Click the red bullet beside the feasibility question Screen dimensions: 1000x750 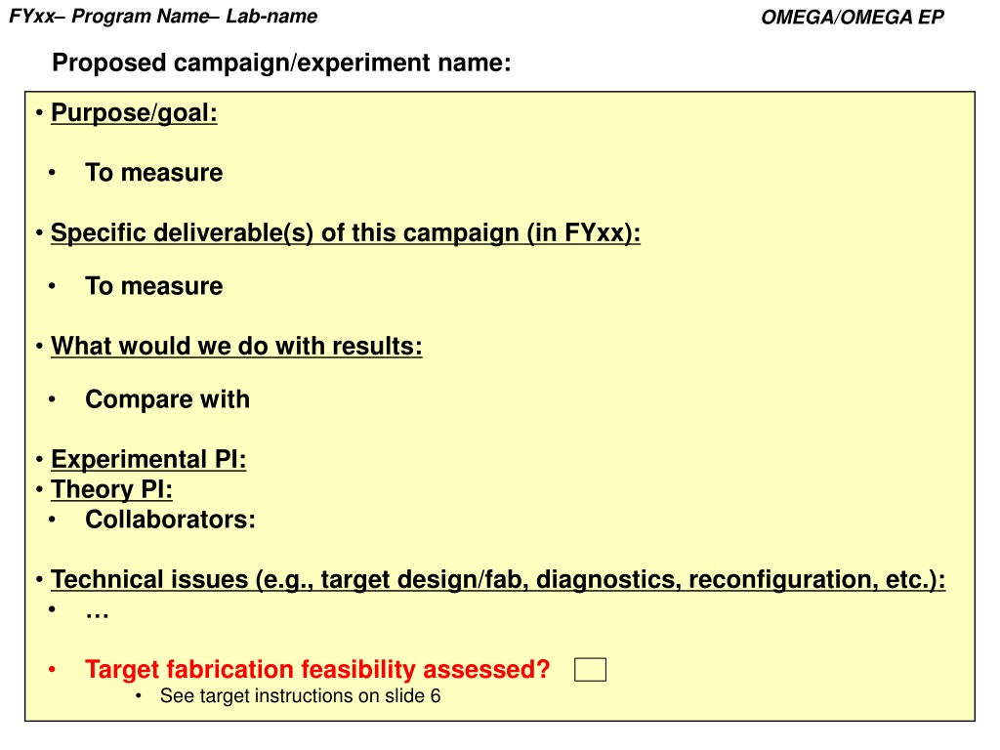click(53, 670)
